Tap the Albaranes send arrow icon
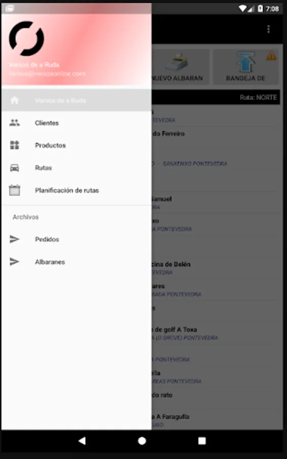 click(14, 262)
